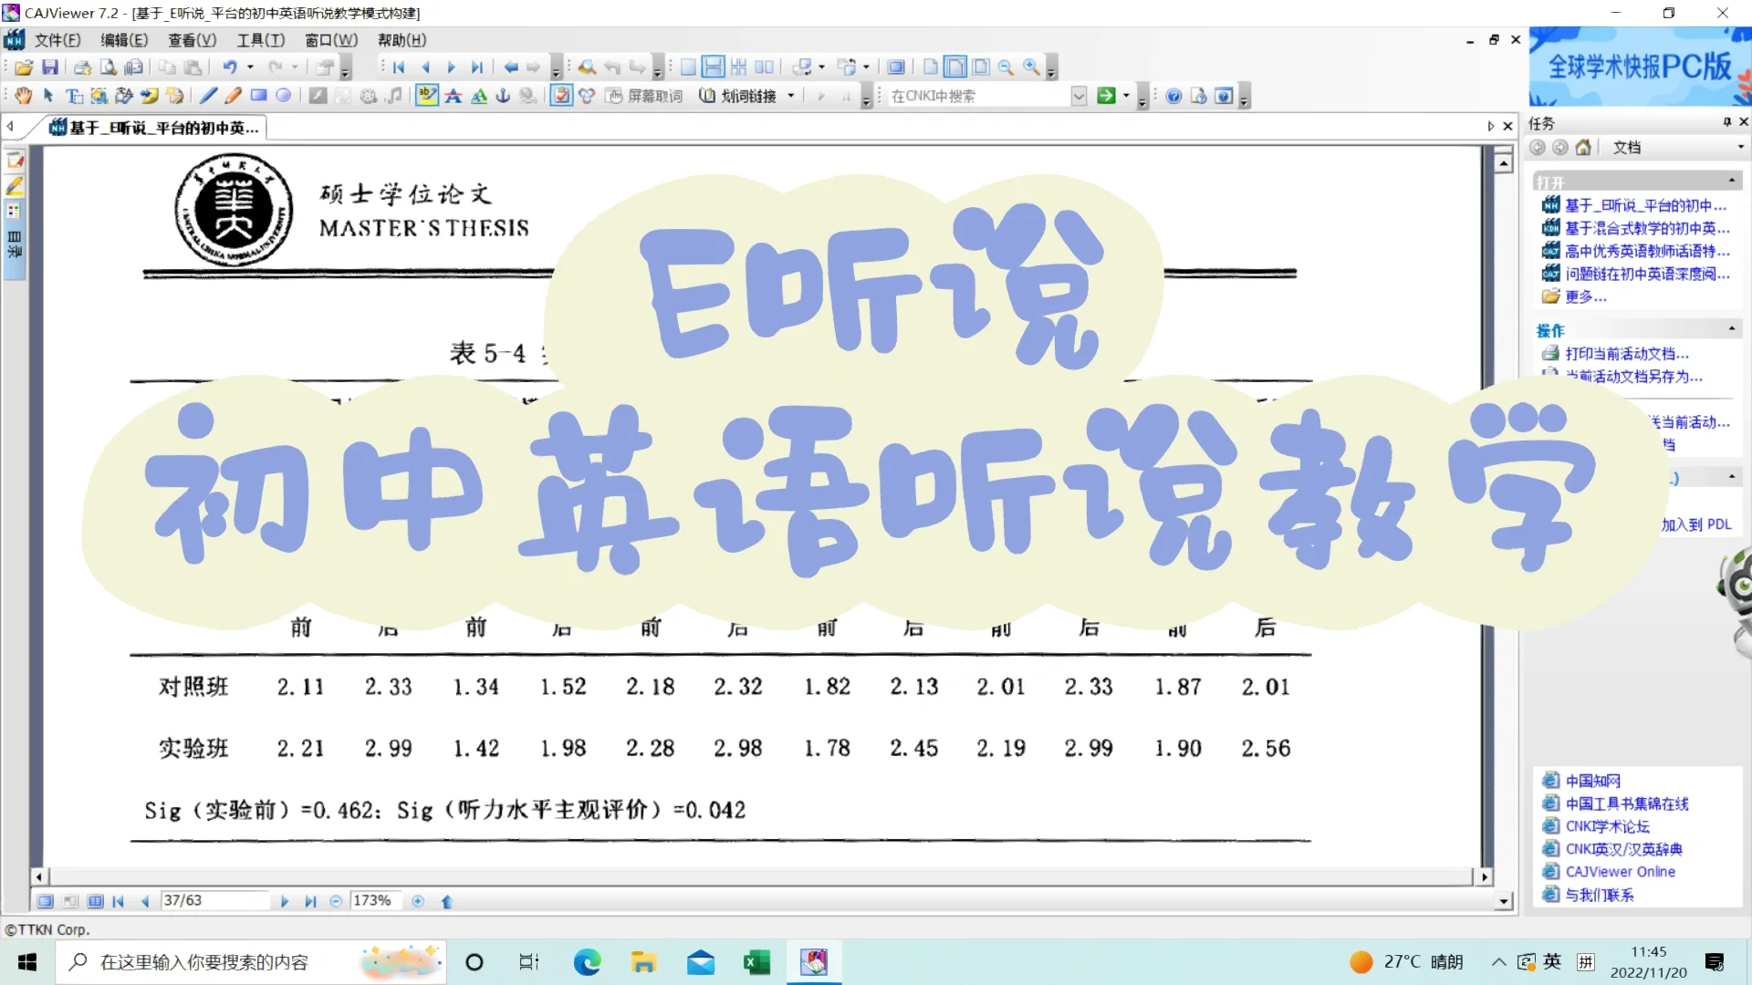The image size is (1752, 985).
Task: Click the Zoom out magnifier in toolbar
Action: pyautogui.click(x=1006, y=67)
